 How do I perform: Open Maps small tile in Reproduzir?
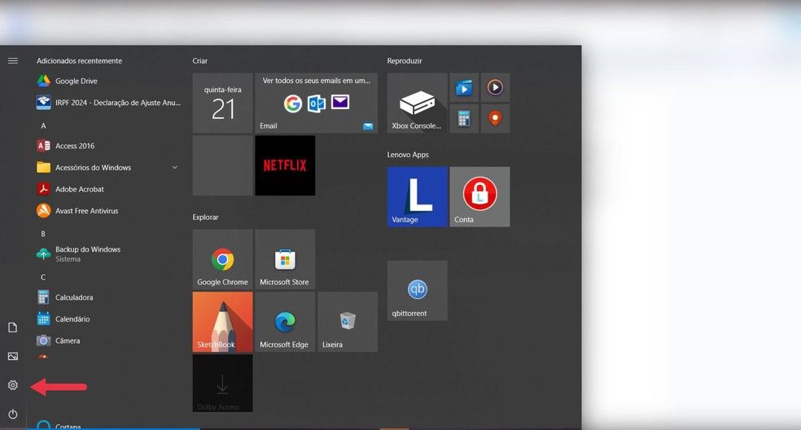pos(495,119)
